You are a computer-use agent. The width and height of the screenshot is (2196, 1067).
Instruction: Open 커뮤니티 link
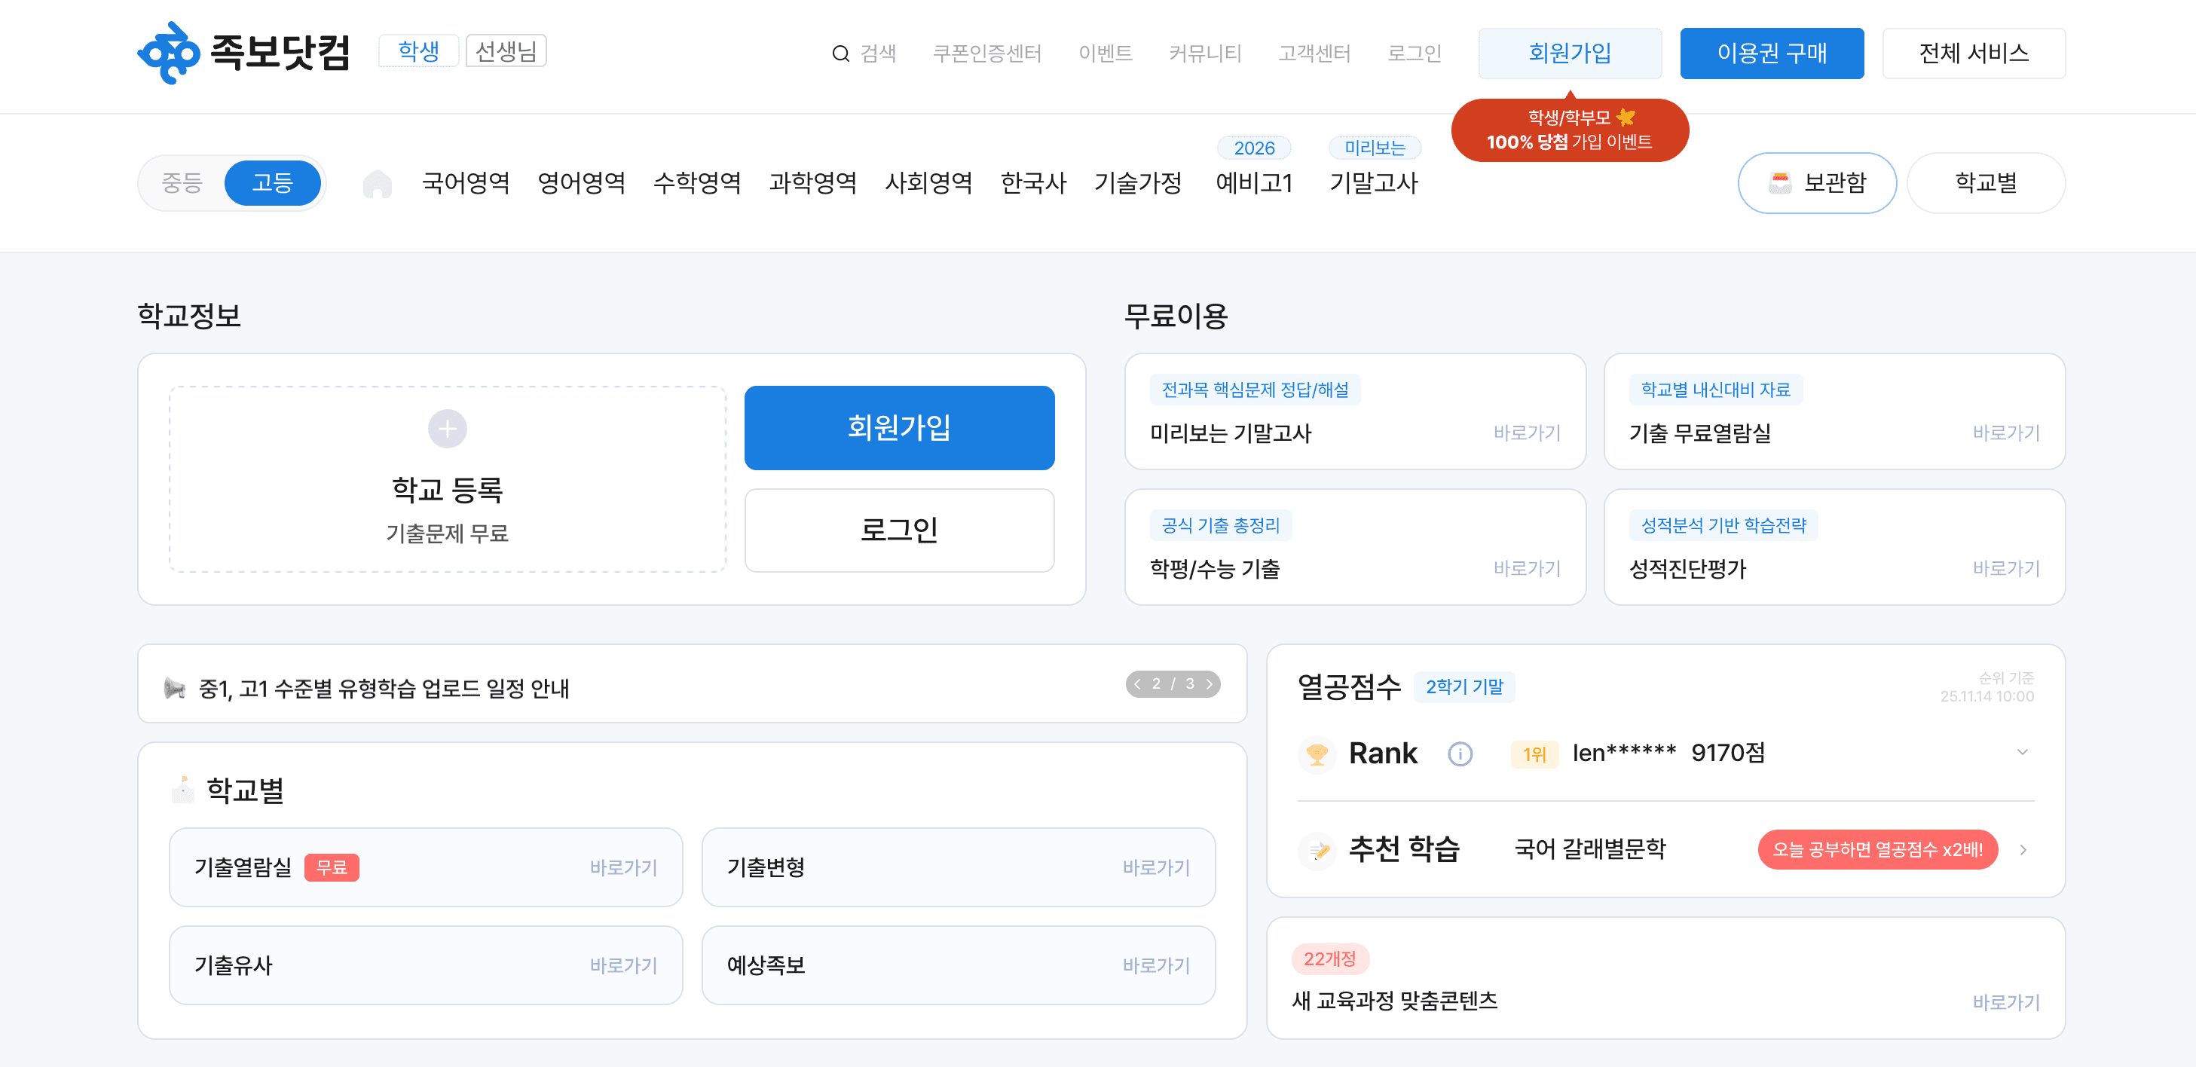(1204, 54)
